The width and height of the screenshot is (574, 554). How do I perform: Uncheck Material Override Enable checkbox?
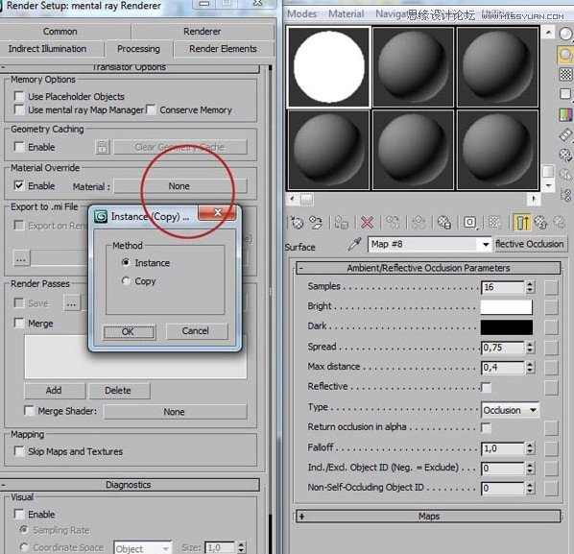click(x=19, y=185)
